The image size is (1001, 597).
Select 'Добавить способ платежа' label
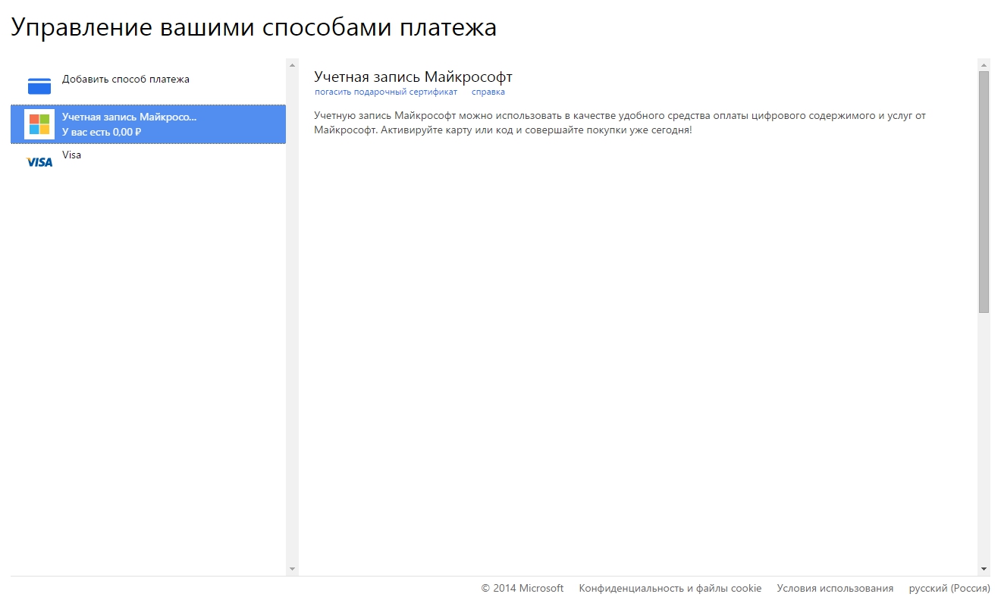click(126, 79)
